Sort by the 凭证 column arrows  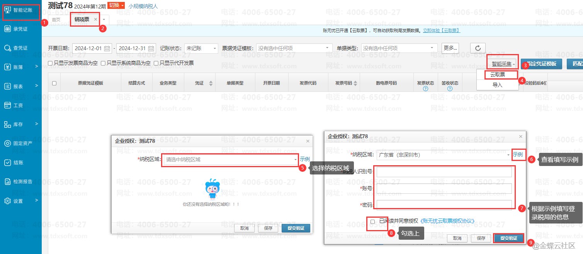click(x=211, y=83)
